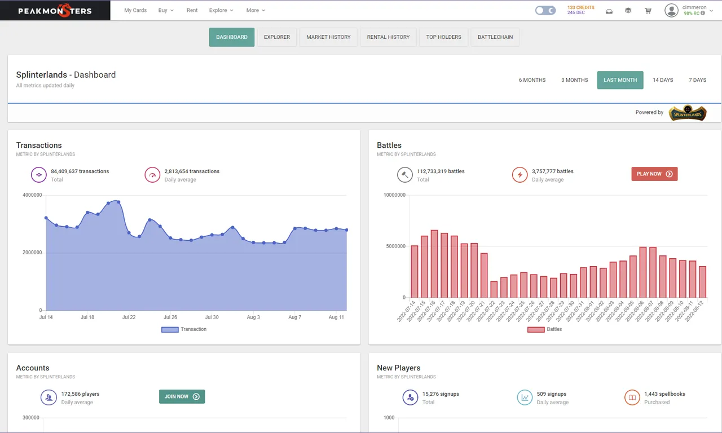Image resolution: width=722 pixels, height=433 pixels.
Task: Click the PeakMonsters logo
Action: click(55, 11)
